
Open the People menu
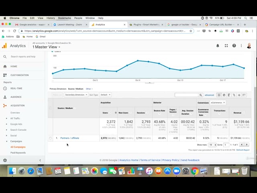click(78, 18)
